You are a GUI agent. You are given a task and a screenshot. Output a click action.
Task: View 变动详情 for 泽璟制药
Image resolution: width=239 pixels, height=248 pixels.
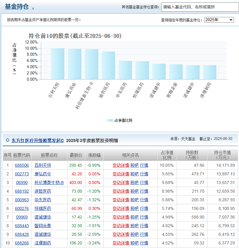click(121, 243)
